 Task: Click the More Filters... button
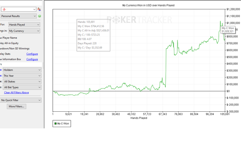(17, 106)
